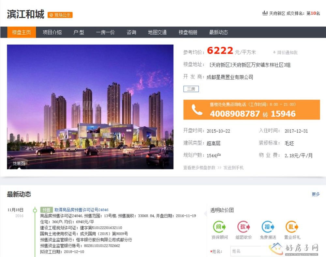Viewport: 326px width, 257px height.
Task: Click the bar chart ranking icon
Action: 265,13
